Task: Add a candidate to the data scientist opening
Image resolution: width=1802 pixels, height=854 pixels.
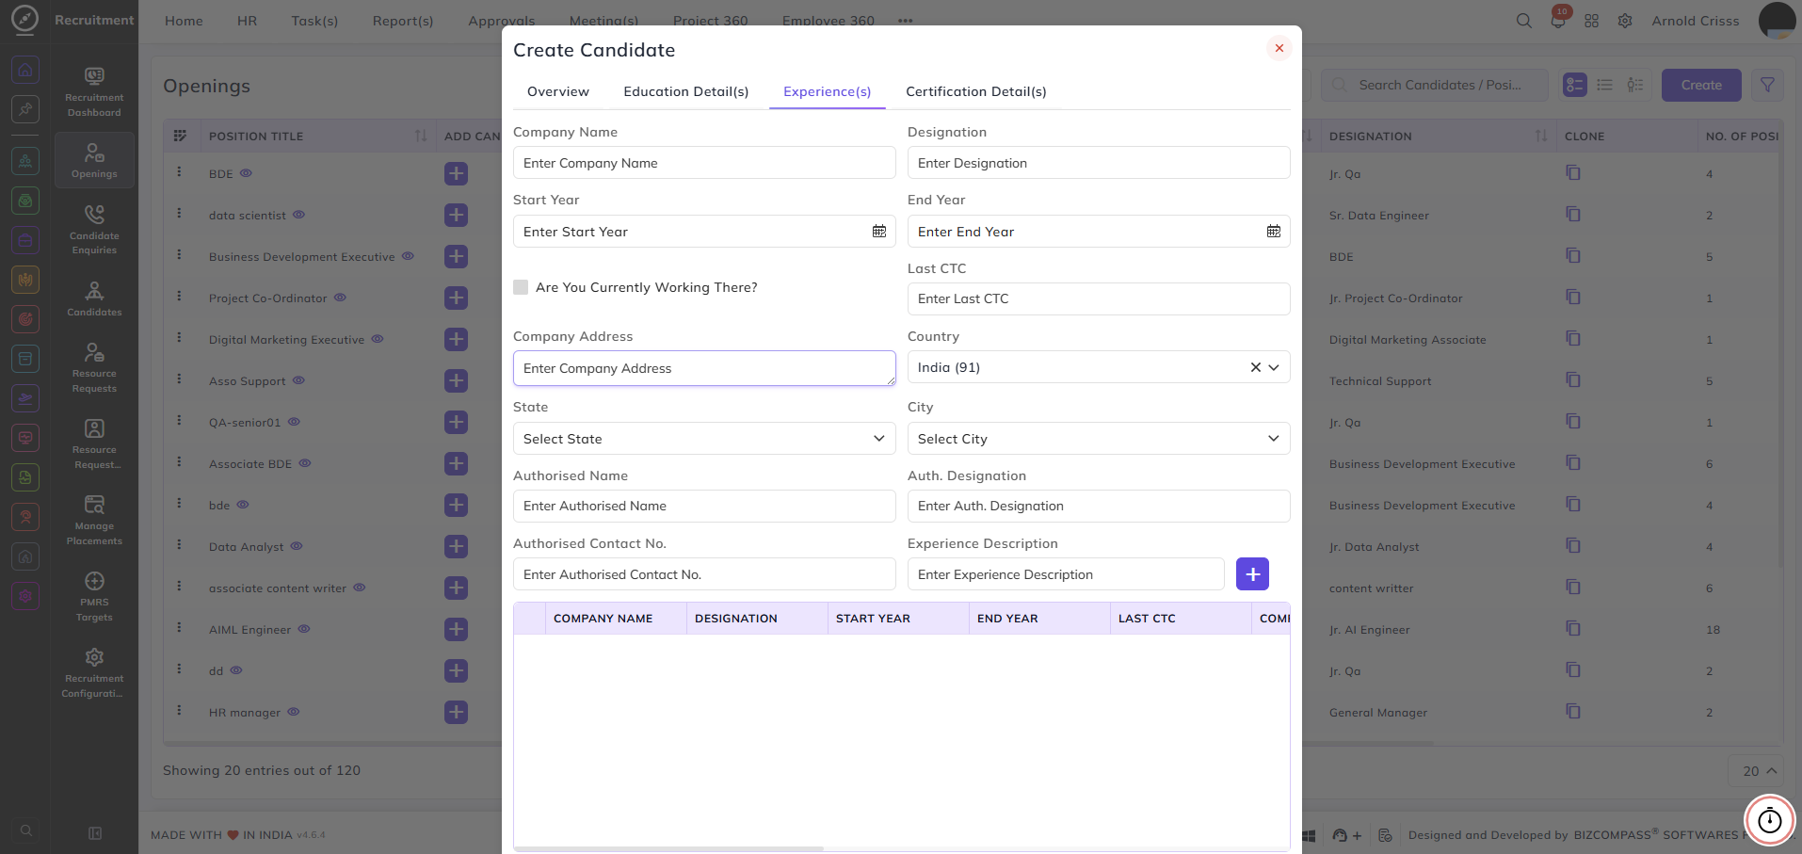Action: click(x=456, y=215)
